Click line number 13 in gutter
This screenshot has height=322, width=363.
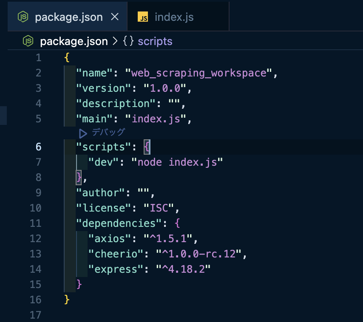point(35,254)
